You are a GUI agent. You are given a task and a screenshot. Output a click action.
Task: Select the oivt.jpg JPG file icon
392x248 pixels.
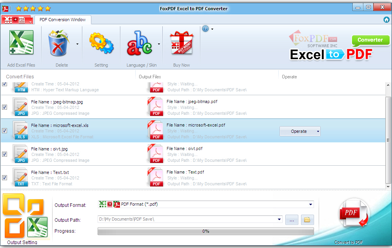pos(20,154)
